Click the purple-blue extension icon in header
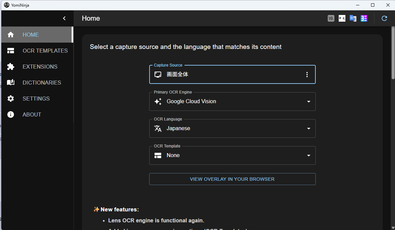Screen dimensions: 395x230 point(364,18)
